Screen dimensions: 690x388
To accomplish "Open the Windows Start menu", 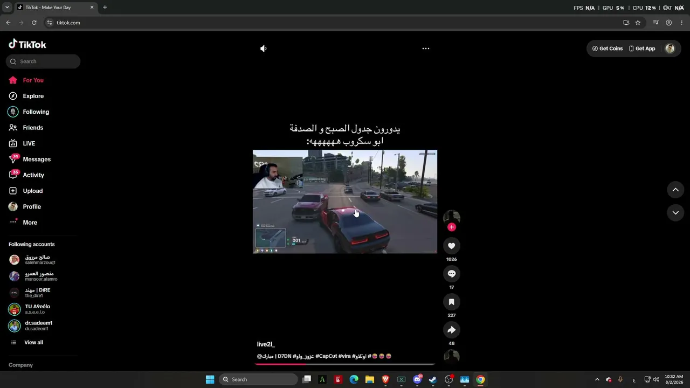I will [x=210, y=379].
